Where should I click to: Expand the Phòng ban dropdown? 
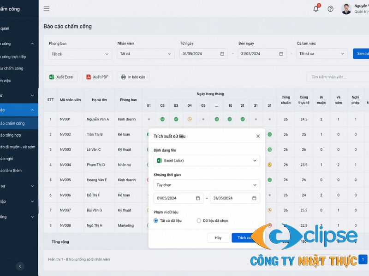click(80, 54)
